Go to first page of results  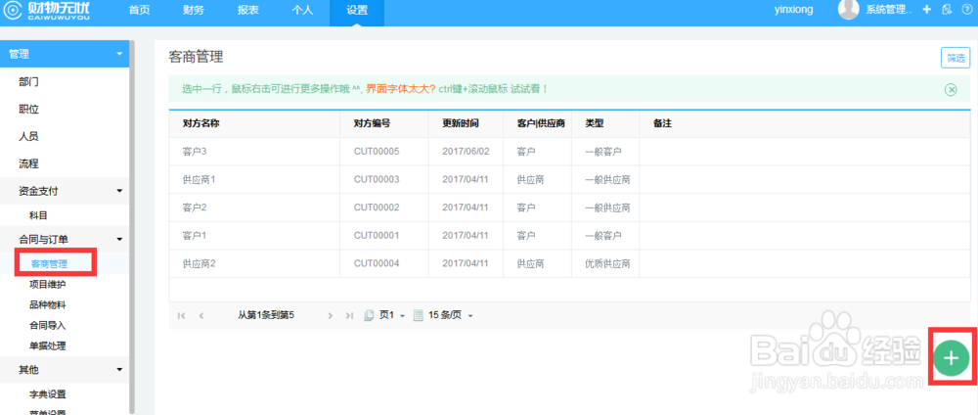point(182,316)
